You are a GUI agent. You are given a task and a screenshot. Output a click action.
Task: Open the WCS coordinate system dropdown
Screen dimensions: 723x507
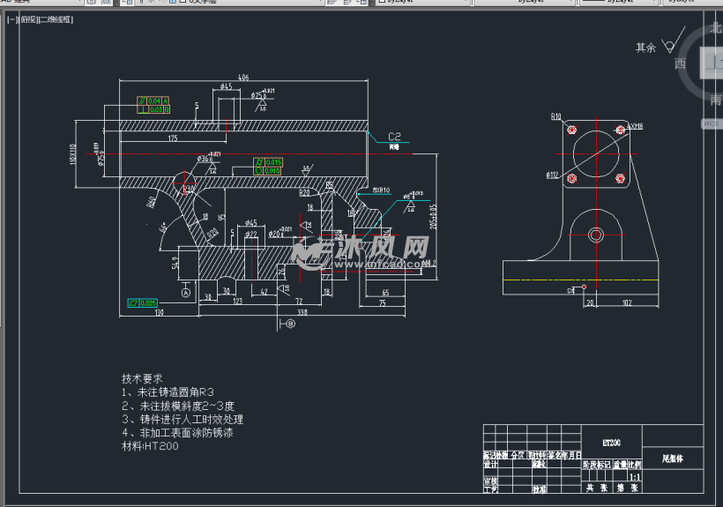click(712, 124)
